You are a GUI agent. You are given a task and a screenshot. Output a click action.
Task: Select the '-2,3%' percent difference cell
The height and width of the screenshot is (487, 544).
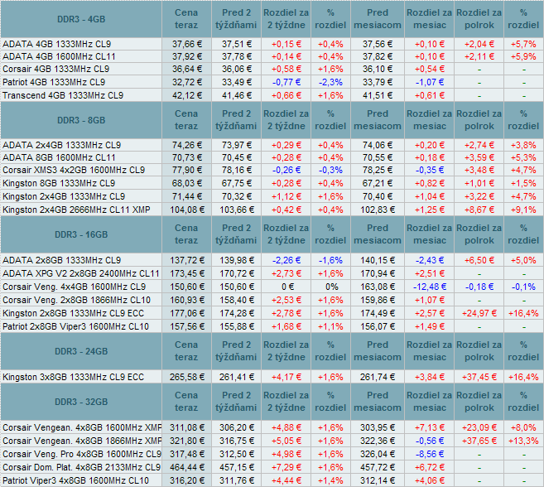point(330,82)
